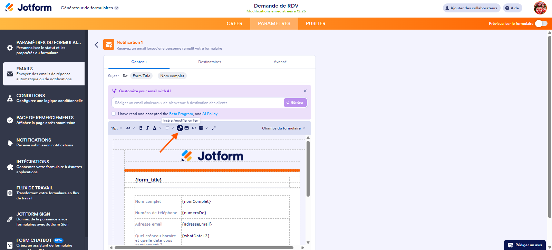Expand the text color picker arrow
Viewport: 552px width, 250px height.
(160, 128)
